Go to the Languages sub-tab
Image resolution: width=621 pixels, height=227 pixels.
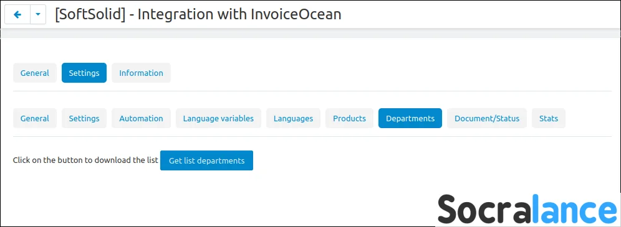coord(293,118)
